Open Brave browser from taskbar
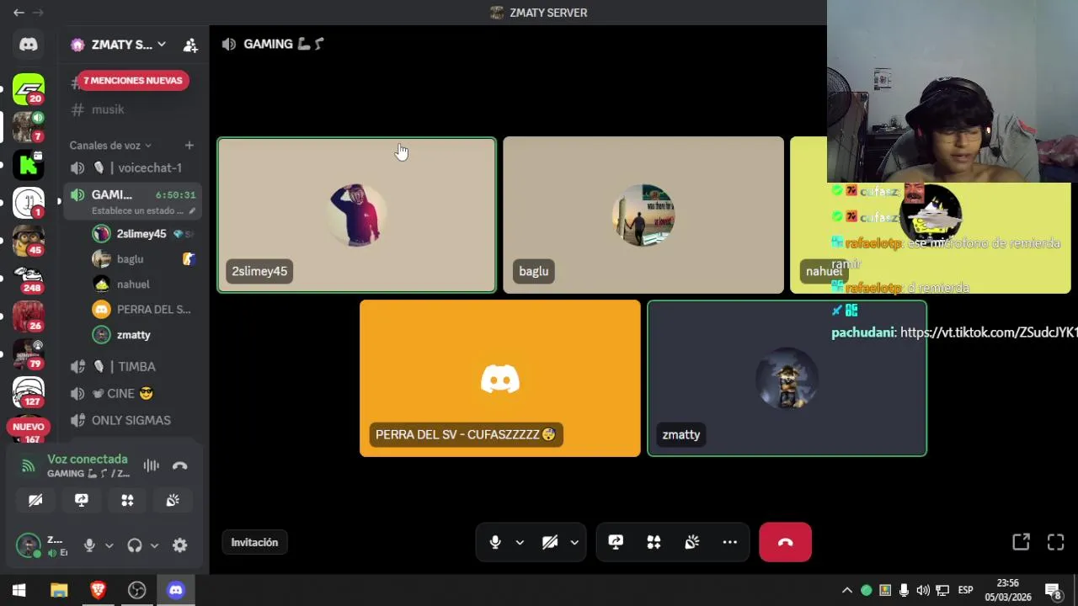1078x606 pixels. [x=98, y=590]
